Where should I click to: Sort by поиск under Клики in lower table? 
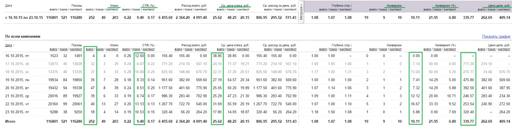(100, 49)
